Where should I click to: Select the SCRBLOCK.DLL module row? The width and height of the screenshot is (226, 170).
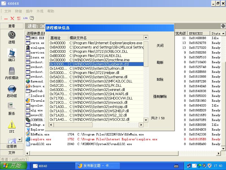pyautogui.click(x=96, y=52)
